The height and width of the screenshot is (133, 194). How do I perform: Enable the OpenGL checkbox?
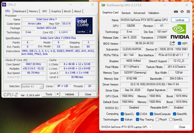(x=171, y=119)
